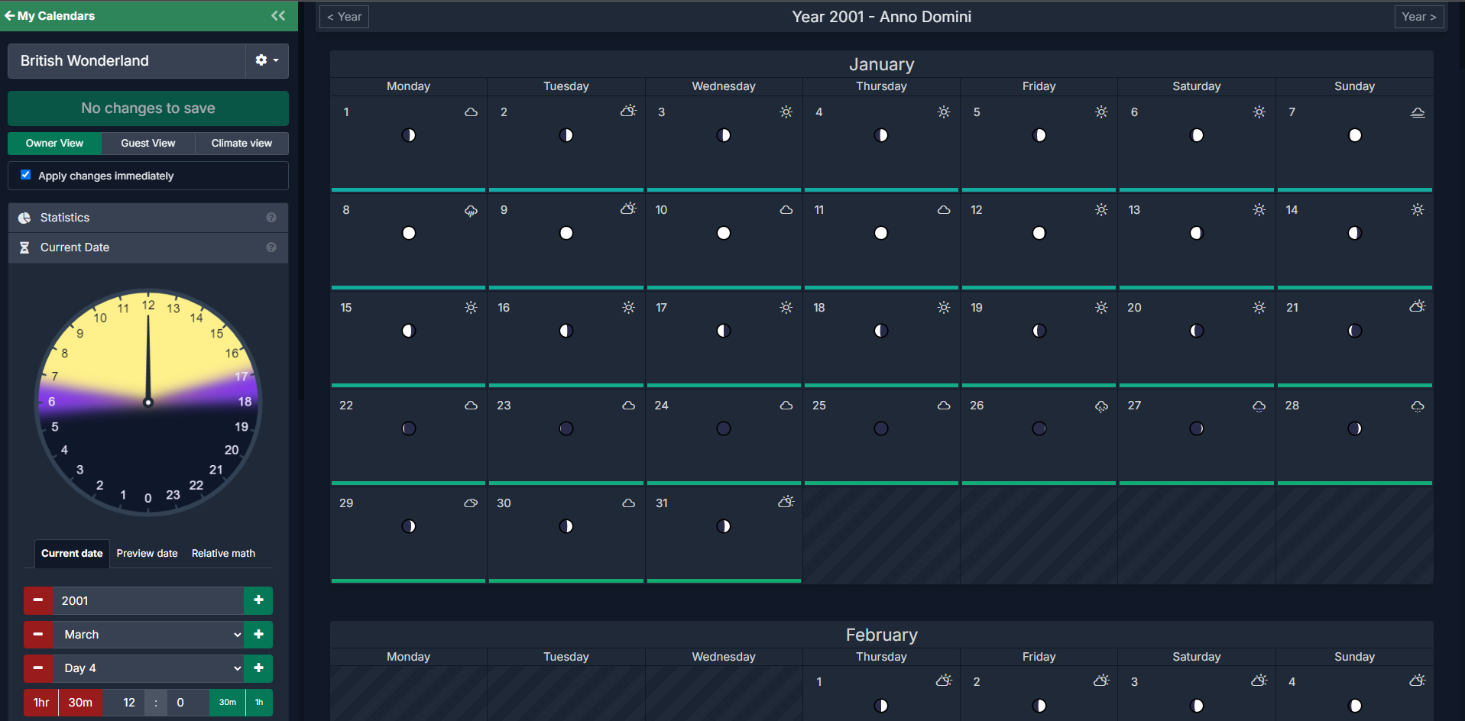This screenshot has width=1465, height=721.
Task: Click the windy cloud icon on January 29
Action: (472, 503)
